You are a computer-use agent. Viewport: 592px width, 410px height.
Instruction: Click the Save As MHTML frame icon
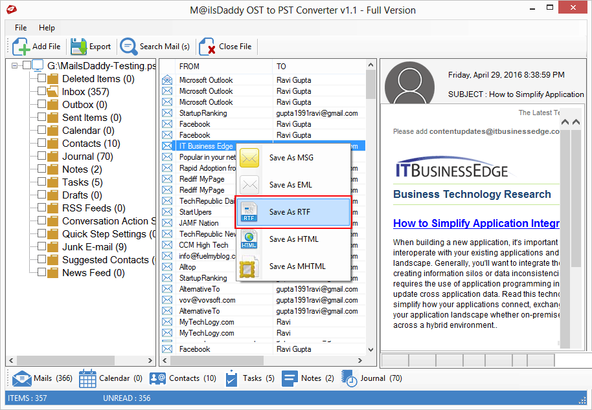(249, 267)
